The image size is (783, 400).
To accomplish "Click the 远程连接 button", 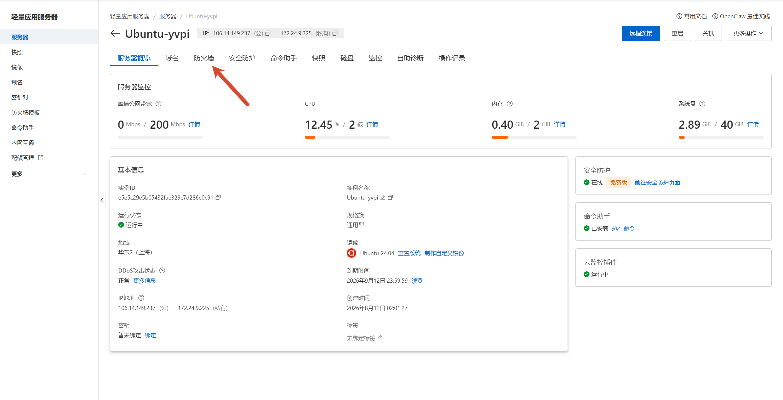I will [x=641, y=33].
